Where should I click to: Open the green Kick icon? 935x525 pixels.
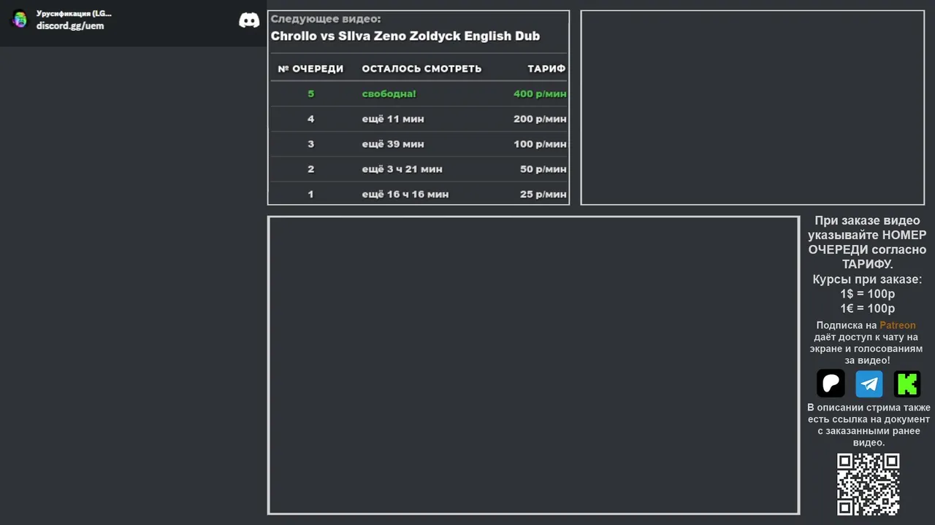pos(907,384)
